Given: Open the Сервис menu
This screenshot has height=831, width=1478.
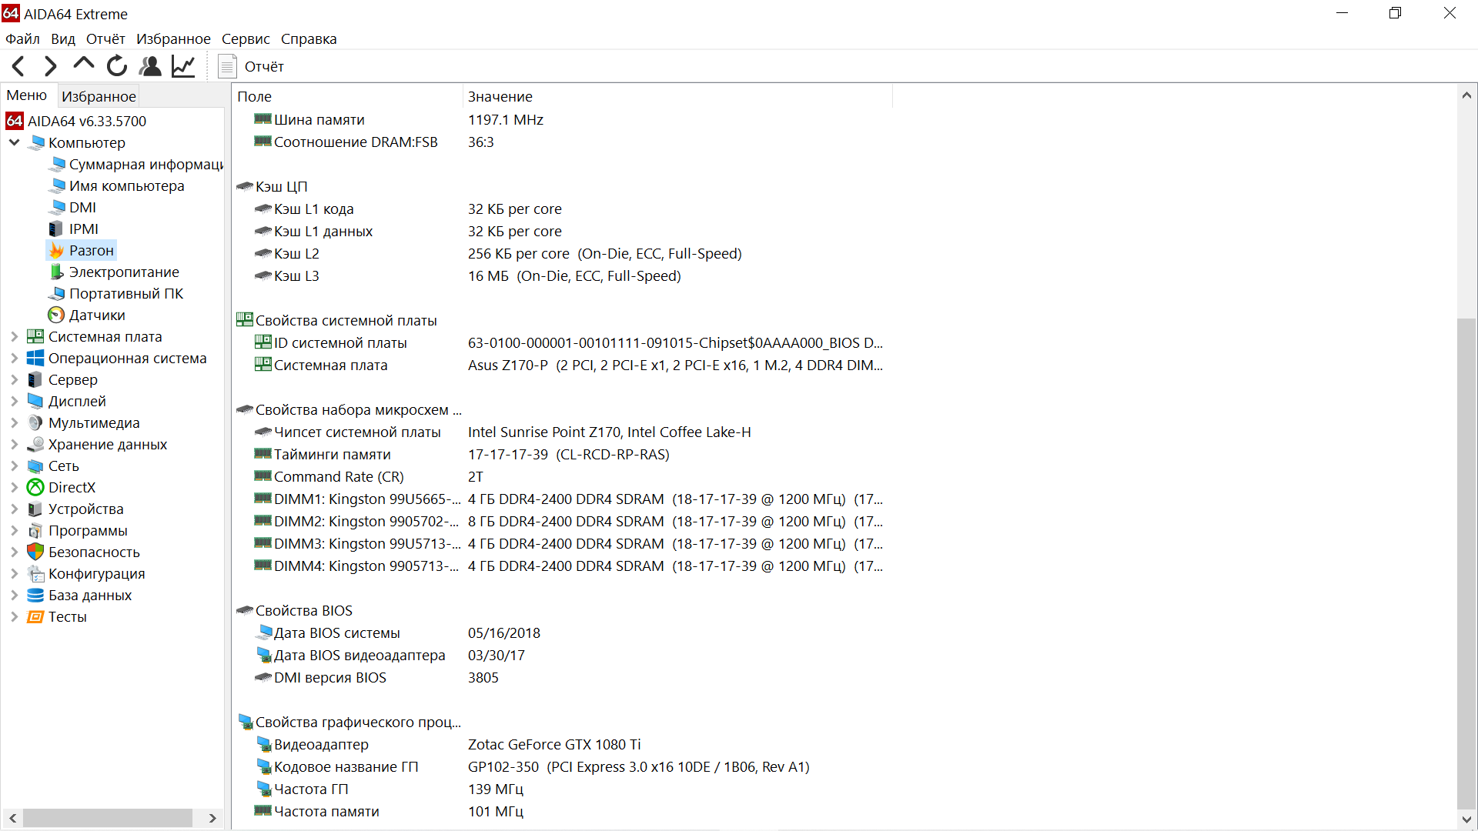Looking at the screenshot, I should point(246,39).
